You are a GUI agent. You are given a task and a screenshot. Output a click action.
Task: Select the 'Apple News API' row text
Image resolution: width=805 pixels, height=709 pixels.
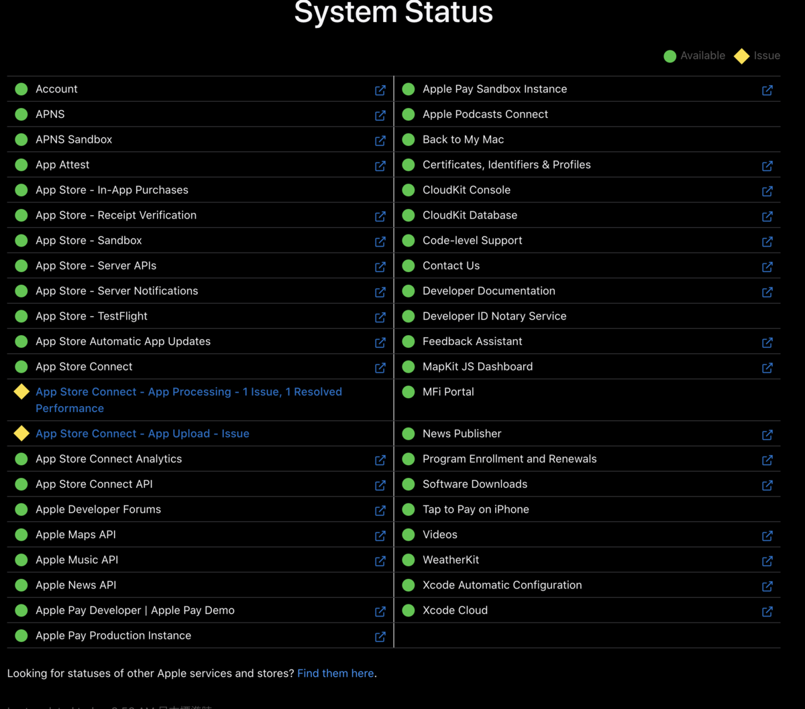(76, 585)
